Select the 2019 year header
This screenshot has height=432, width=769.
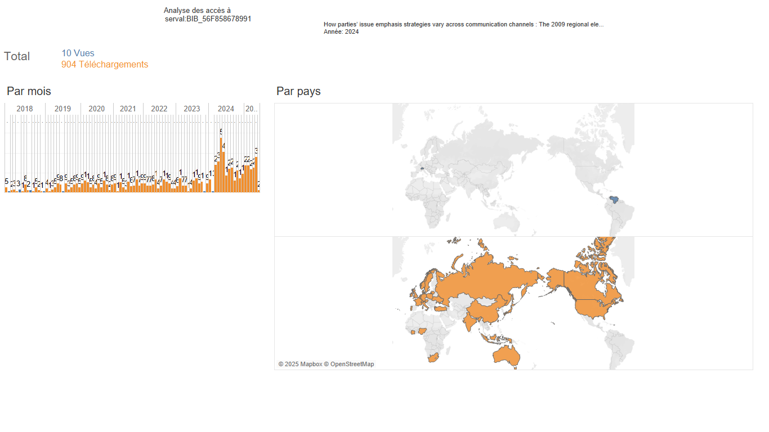pyautogui.click(x=62, y=109)
